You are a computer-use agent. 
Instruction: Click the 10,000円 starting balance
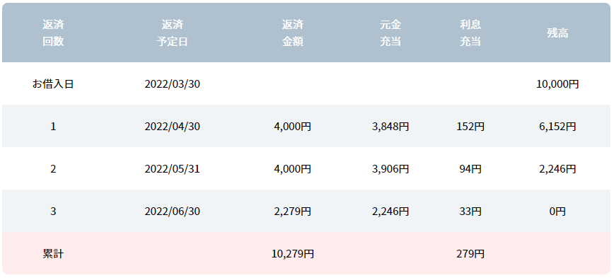coord(557,83)
